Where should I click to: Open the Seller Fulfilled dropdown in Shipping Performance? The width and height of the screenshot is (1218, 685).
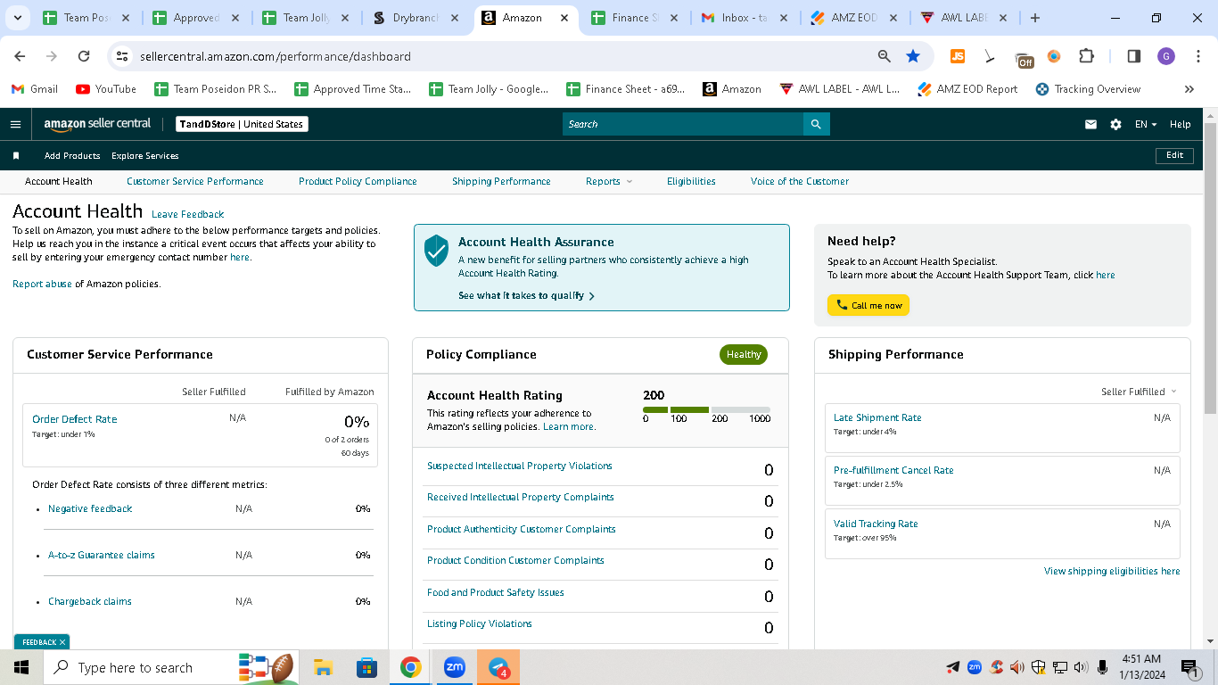tap(1139, 392)
